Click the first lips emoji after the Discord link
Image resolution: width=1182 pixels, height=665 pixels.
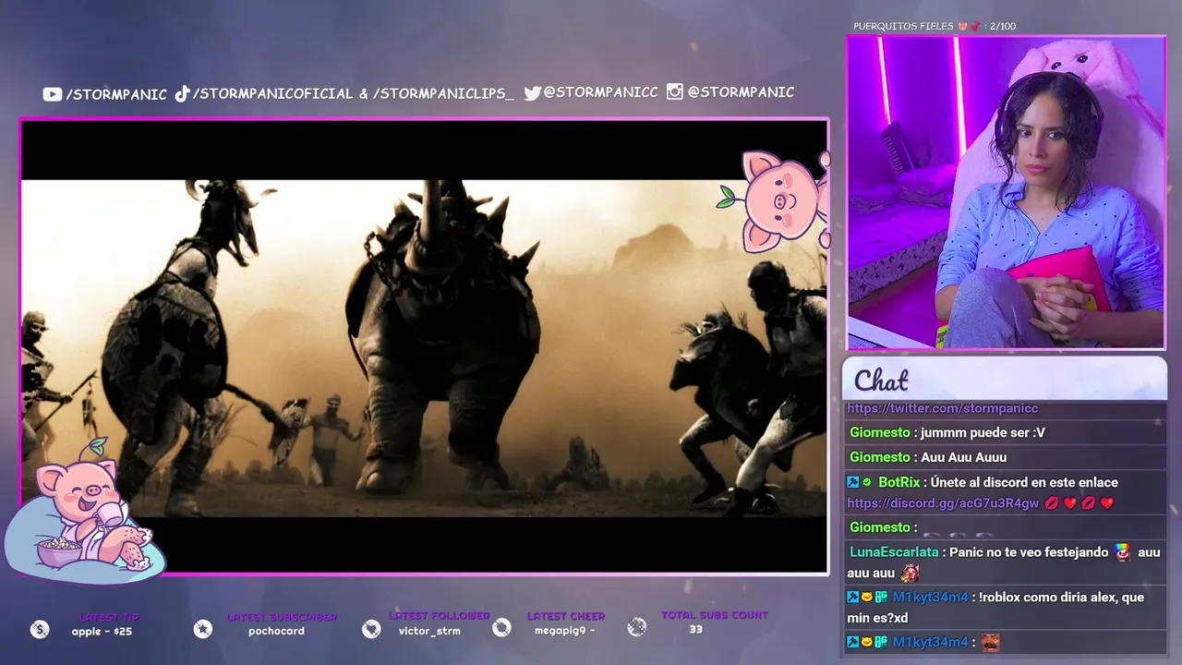pos(1052,503)
